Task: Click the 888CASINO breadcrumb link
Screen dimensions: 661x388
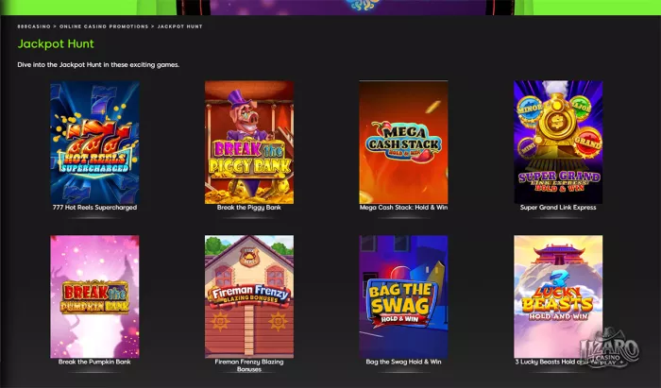Action: pyautogui.click(x=34, y=26)
